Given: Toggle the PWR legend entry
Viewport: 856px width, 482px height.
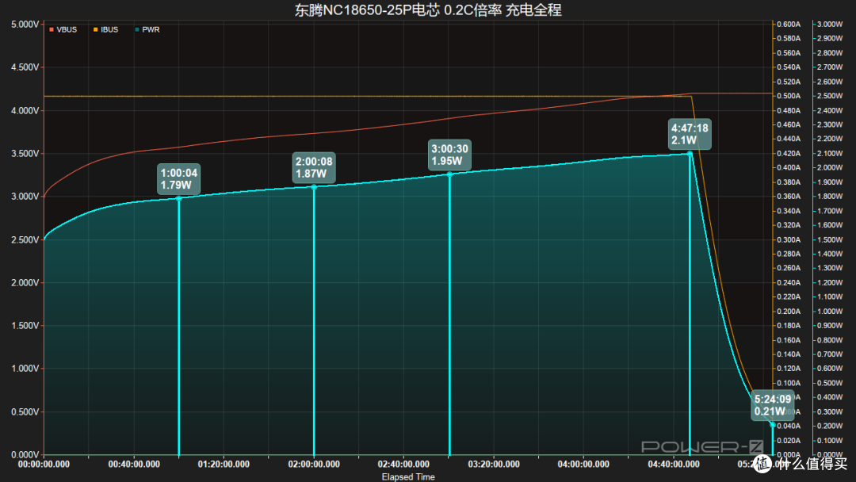Looking at the screenshot, I should [147, 29].
